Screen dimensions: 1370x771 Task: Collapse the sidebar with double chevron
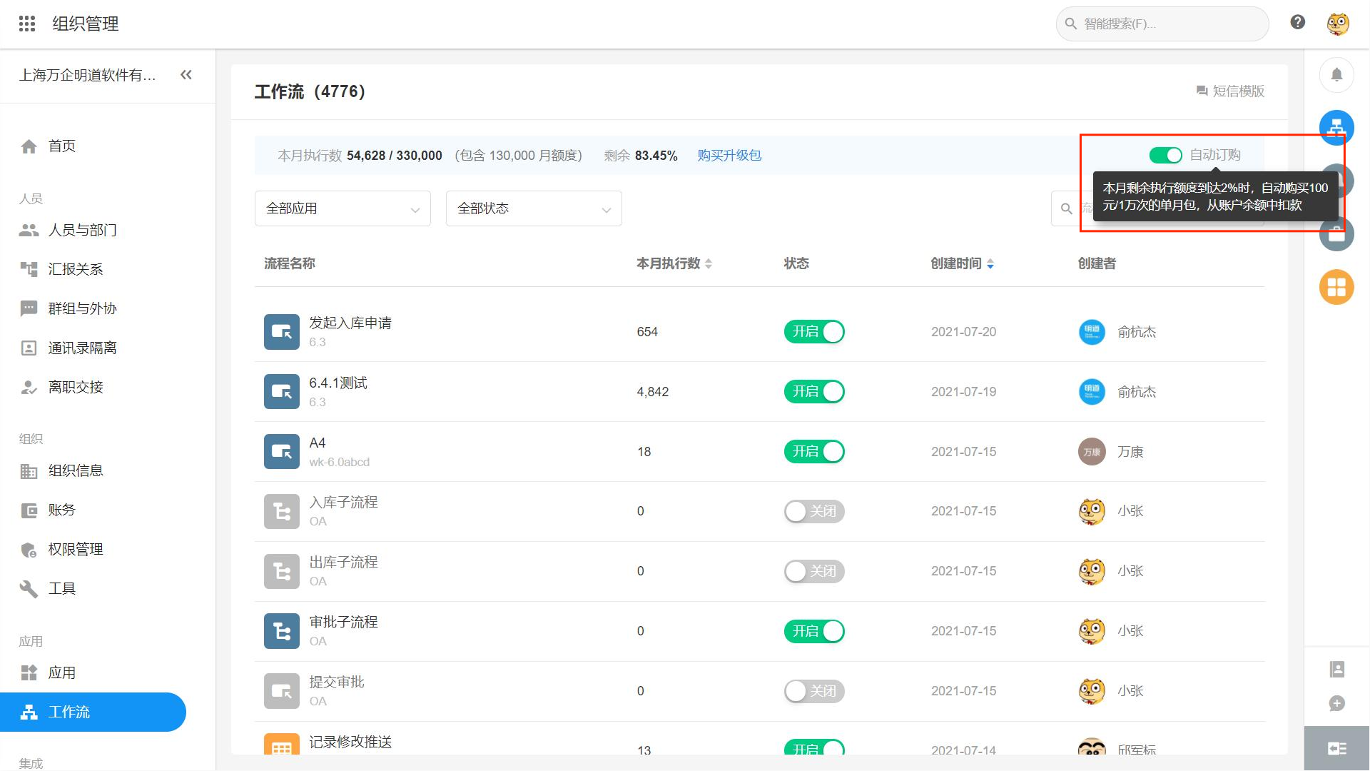coord(186,75)
